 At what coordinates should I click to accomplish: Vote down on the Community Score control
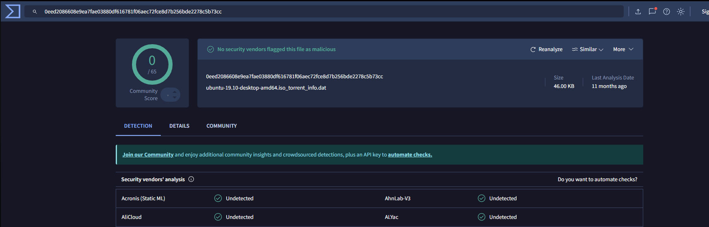pos(175,97)
